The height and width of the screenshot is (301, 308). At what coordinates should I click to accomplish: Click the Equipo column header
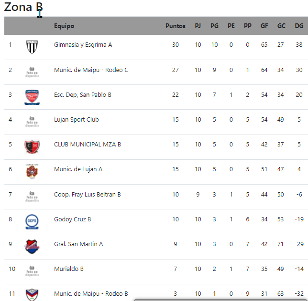pos(64,26)
